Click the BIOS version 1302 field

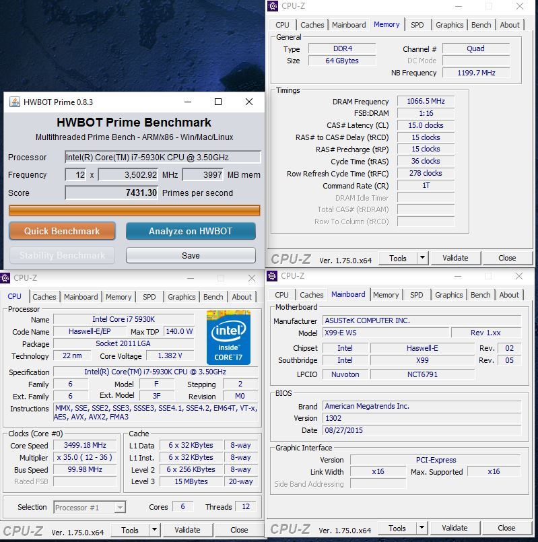coord(422,418)
